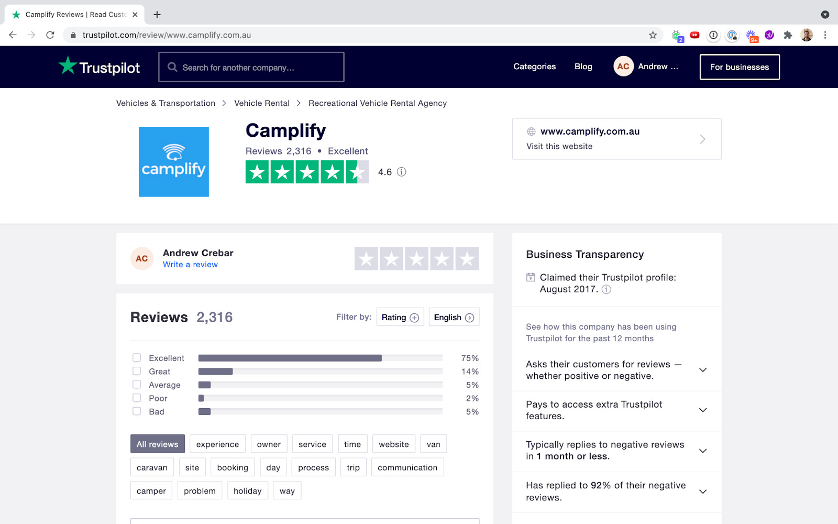Open the browser extensions puzzle icon
Image resolution: width=838 pixels, height=524 pixels.
pyautogui.click(x=788, y=35)
